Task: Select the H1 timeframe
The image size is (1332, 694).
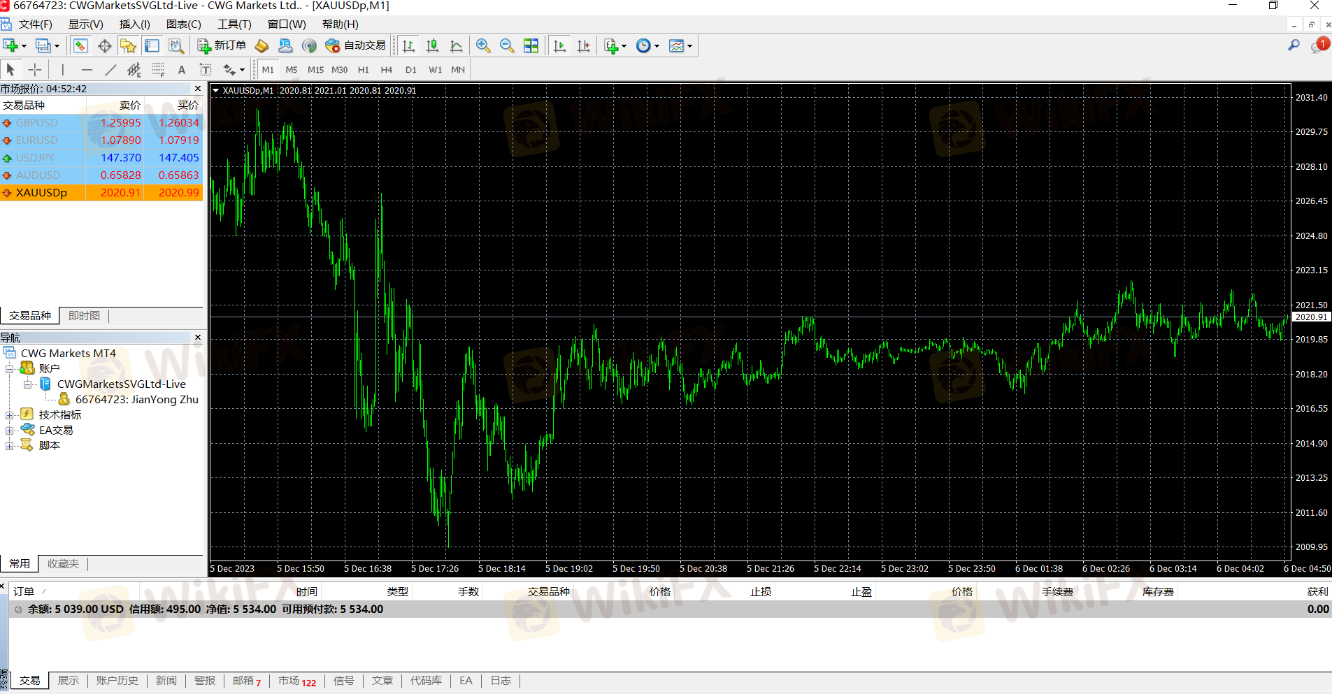Action: click(364, 70)
